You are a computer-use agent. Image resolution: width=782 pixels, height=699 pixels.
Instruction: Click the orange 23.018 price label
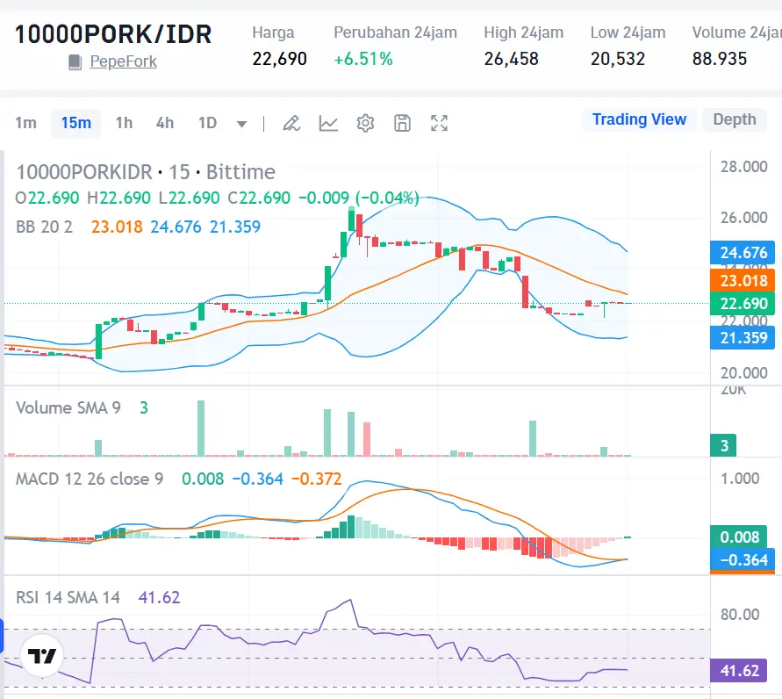click(x=743, y=281)
